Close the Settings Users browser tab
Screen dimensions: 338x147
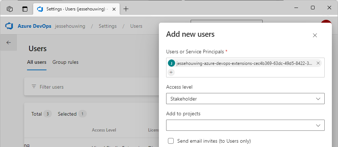click(x=114, y=9)
